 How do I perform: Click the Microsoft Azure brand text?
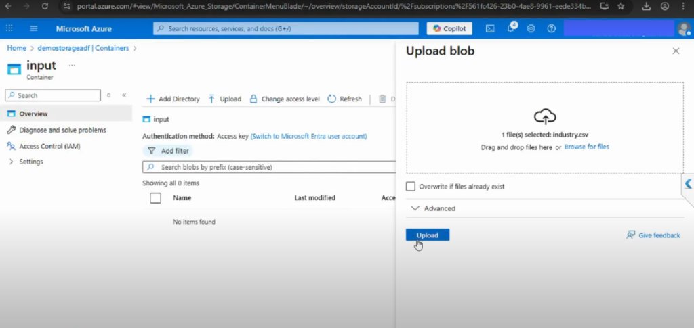pyautogui.click(x=83, y=28)
